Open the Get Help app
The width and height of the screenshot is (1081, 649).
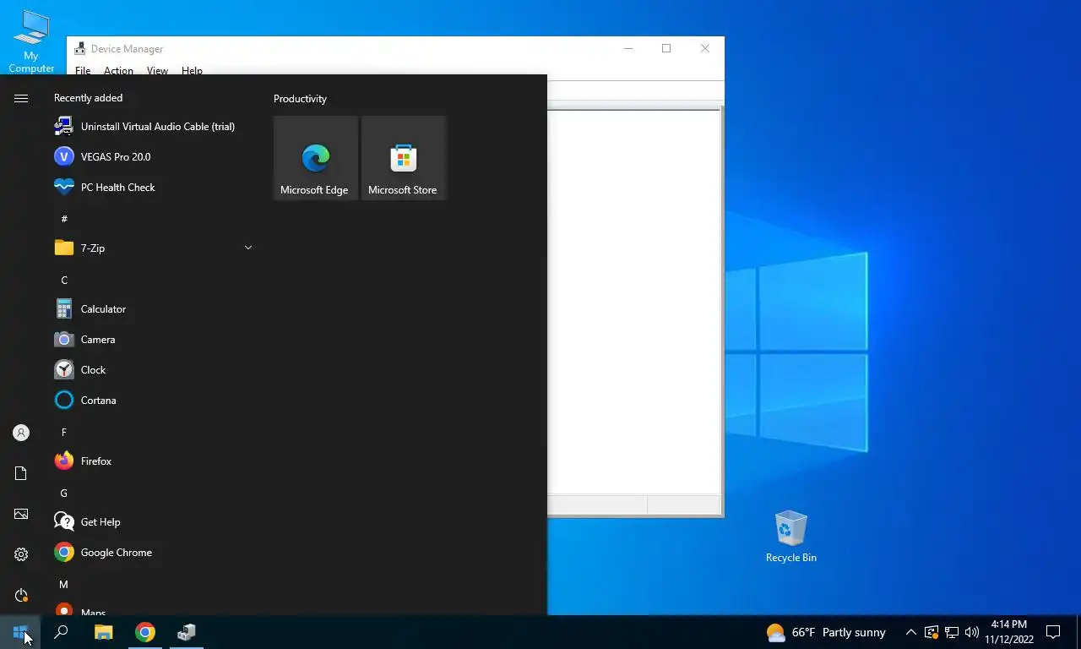coord(152,522)
